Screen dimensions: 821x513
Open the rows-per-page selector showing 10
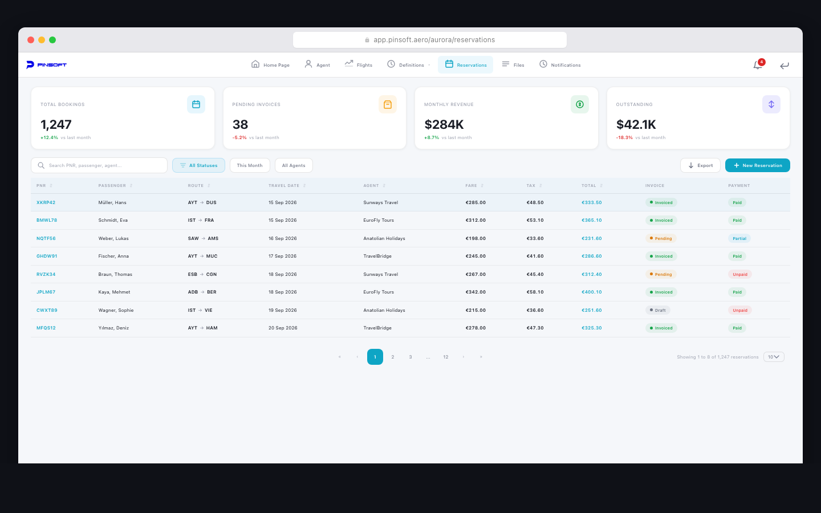click(x=773, y=356)
